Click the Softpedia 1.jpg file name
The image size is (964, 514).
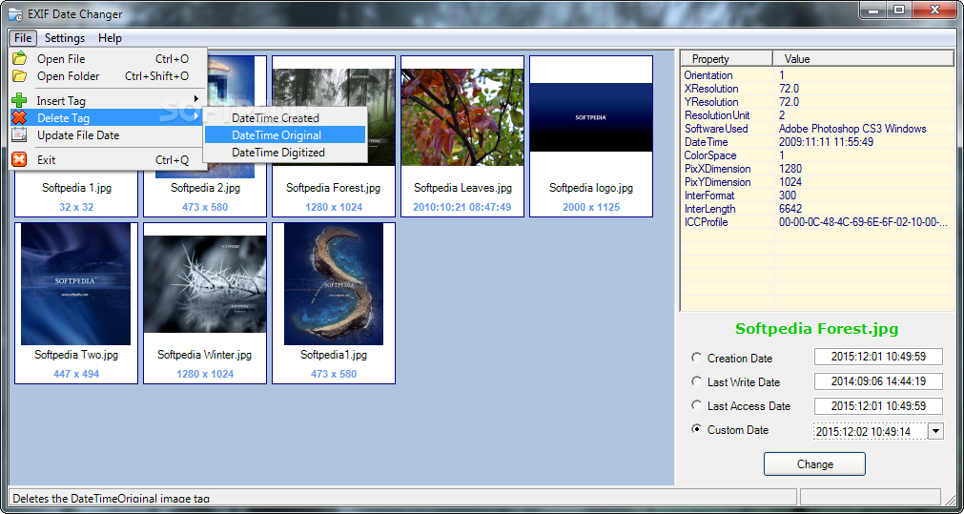(77, 188)
